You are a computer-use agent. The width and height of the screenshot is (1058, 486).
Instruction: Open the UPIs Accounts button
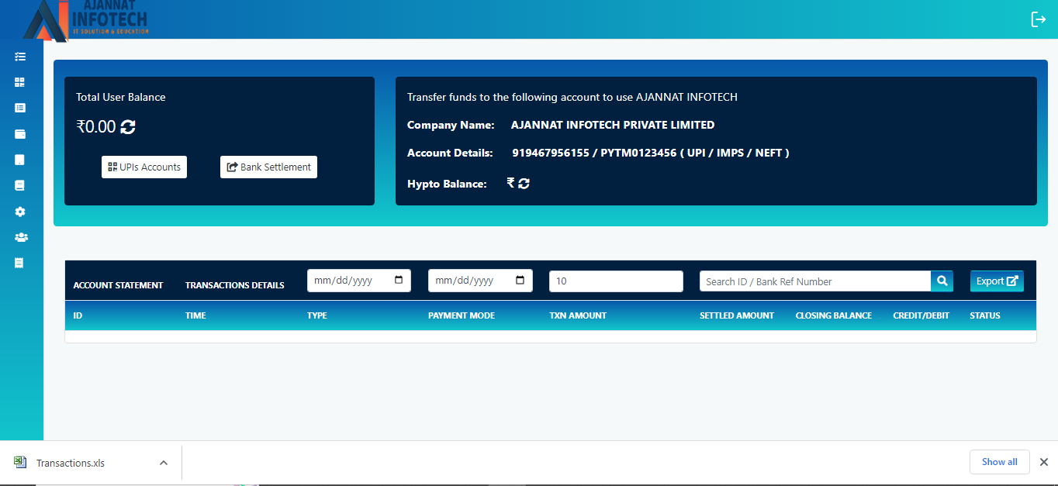144,167
